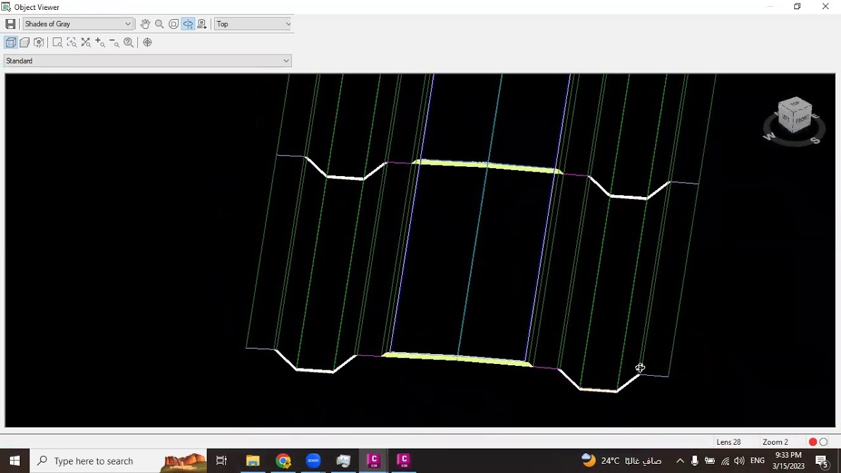The height and width of the screenshot is (473, 841).
Task: Click the crosshair target icon
Action: [147, 42]
